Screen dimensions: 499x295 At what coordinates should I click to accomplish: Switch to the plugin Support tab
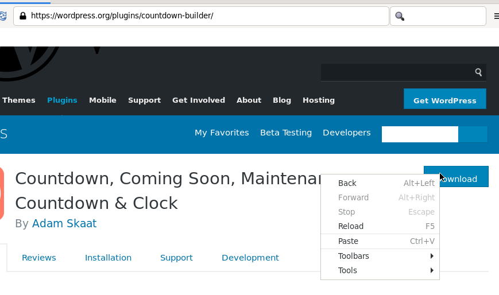[x=176, y=258]
